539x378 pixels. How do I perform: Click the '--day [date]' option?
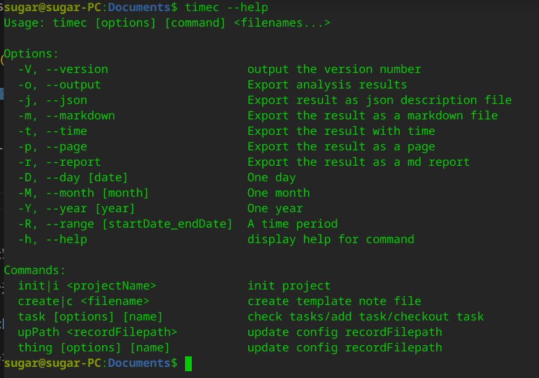(87, 178)
